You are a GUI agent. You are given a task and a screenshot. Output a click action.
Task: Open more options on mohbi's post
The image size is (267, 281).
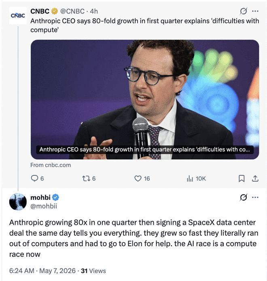coord(255,197)
